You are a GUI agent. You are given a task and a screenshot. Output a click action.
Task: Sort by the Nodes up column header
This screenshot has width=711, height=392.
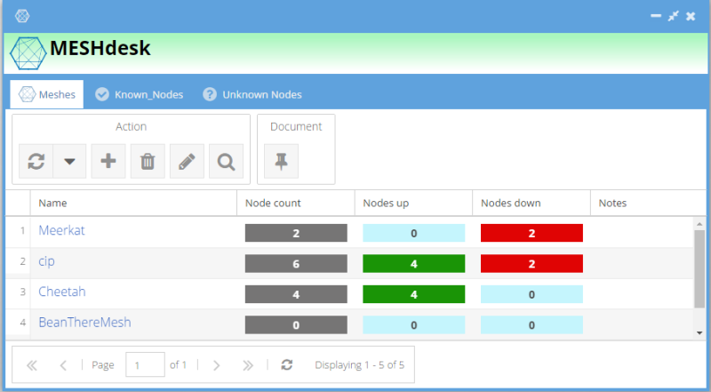pyautogui.click(x=413, y=203)
